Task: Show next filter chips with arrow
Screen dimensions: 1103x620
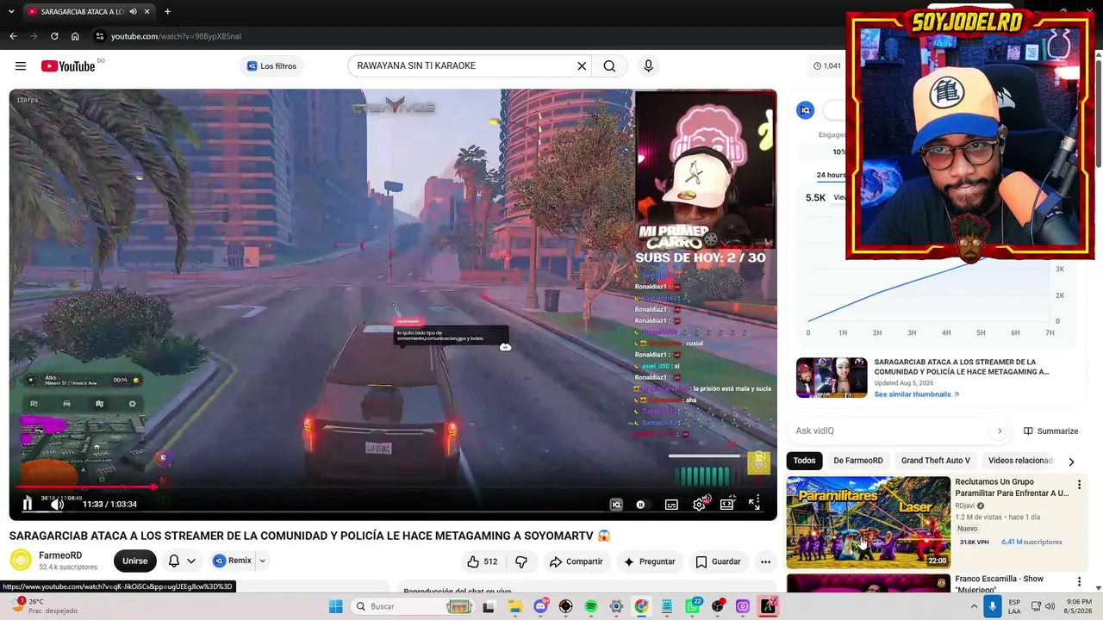Action: [x=1071, y=462]
